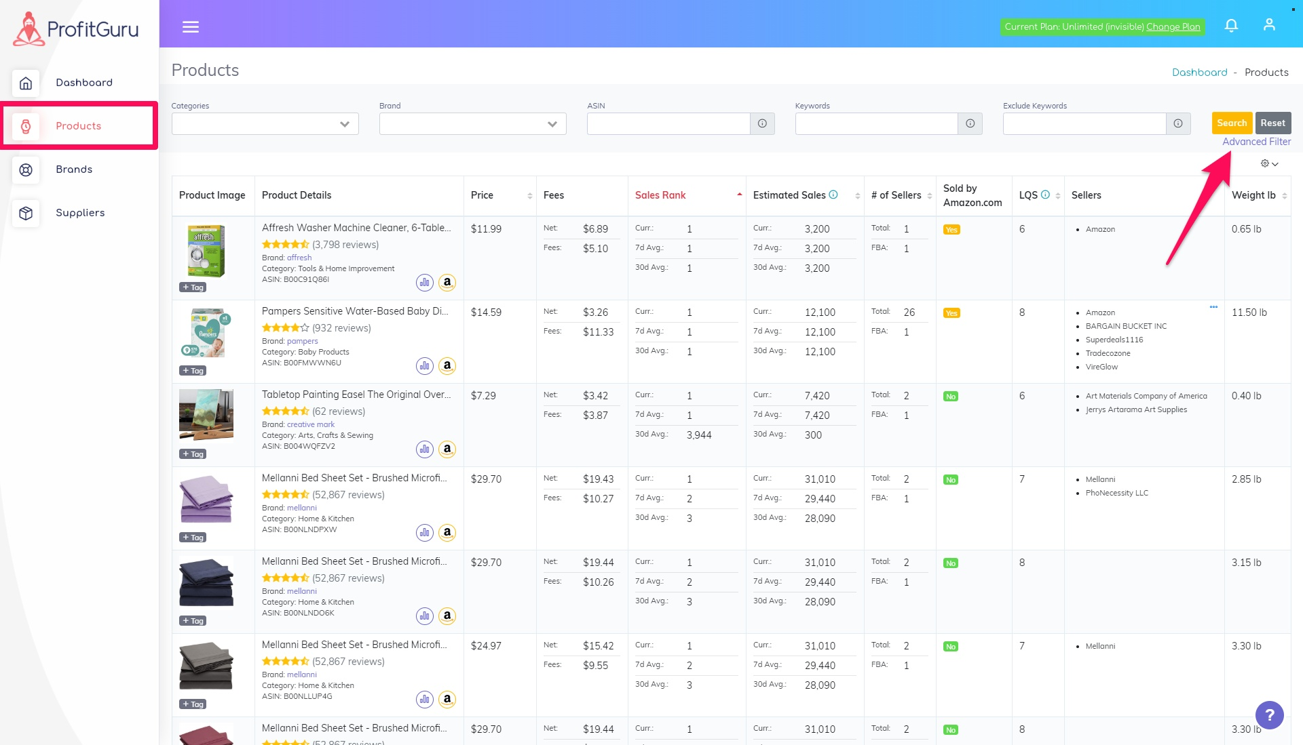
Task: Open Suppliers in the sidebar
Action: [79, 213]
